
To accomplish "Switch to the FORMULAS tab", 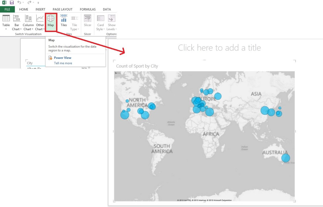I will 88,9.
